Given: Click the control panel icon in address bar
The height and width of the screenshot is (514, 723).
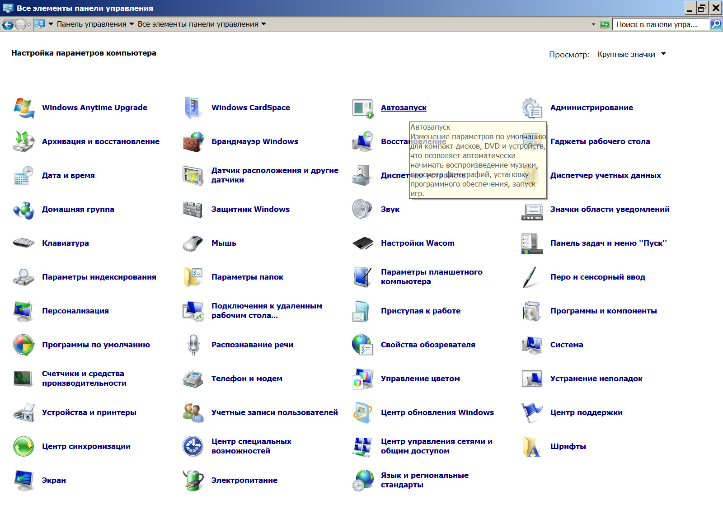Looking at the screenshot, I should coord(39,24).
